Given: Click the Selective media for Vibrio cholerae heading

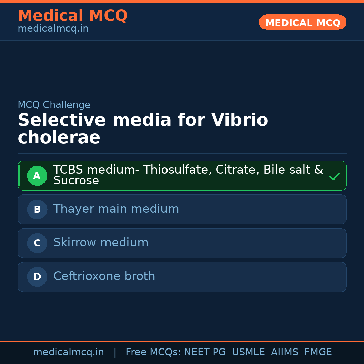Looking at the screenshot, I should [x=143, y=129].
